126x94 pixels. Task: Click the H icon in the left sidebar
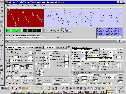2,8
